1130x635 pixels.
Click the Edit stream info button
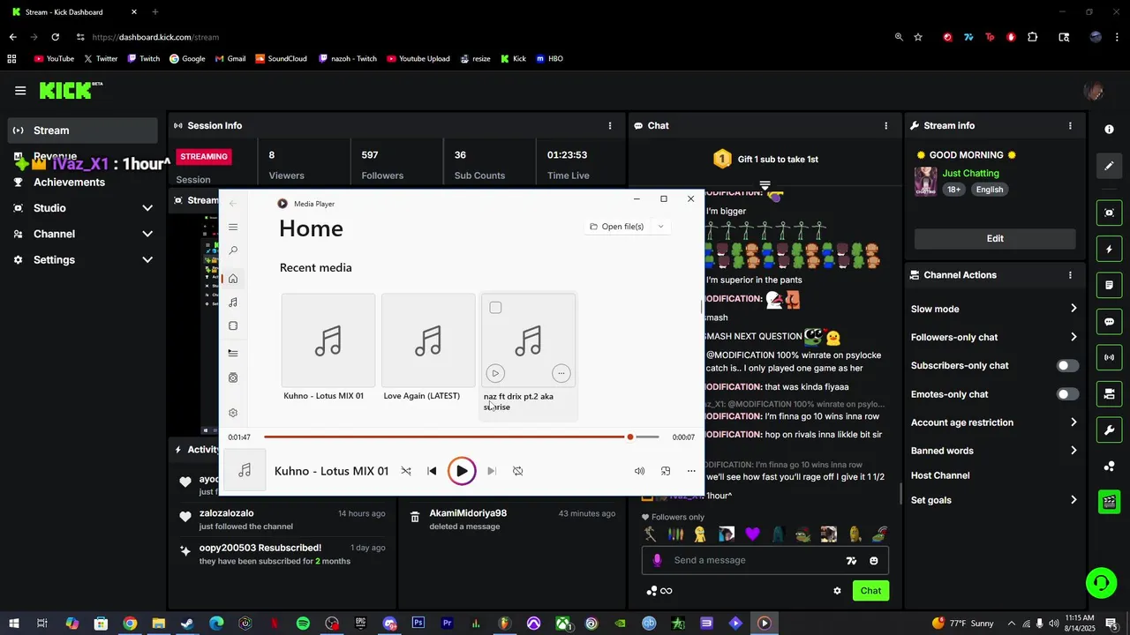tap(995, 238)
